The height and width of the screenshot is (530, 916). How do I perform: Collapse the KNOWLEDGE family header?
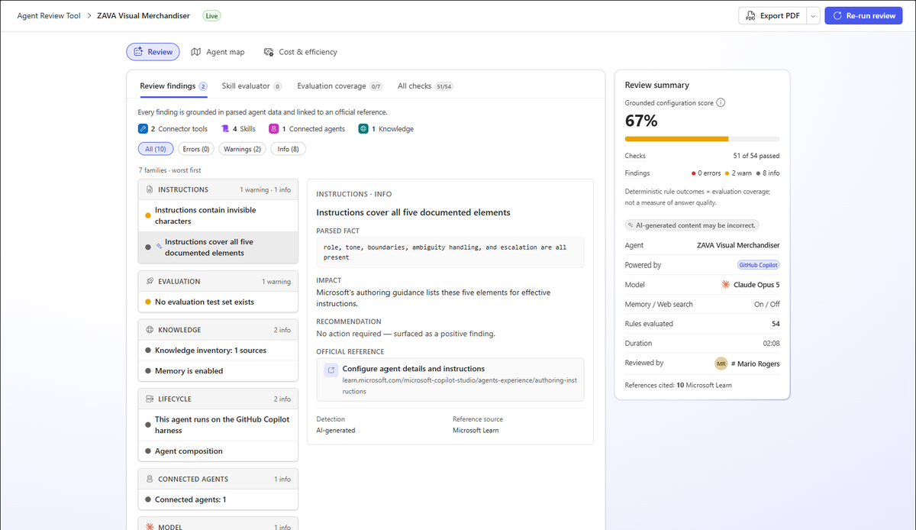218,330
